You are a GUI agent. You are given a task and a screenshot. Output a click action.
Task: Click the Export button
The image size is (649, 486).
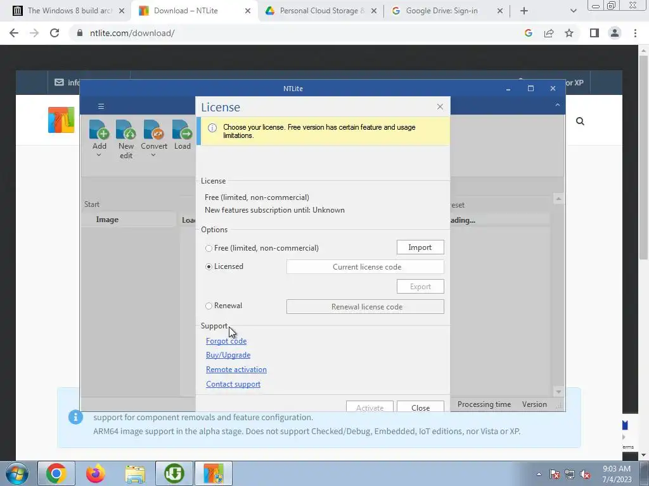[x=420, y=287]
